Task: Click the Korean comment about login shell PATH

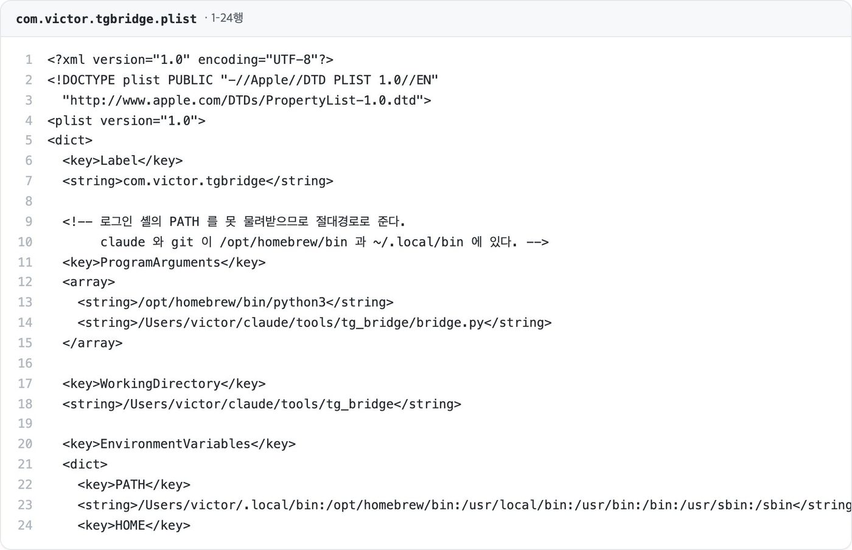Action: click(x=234, y=221)
